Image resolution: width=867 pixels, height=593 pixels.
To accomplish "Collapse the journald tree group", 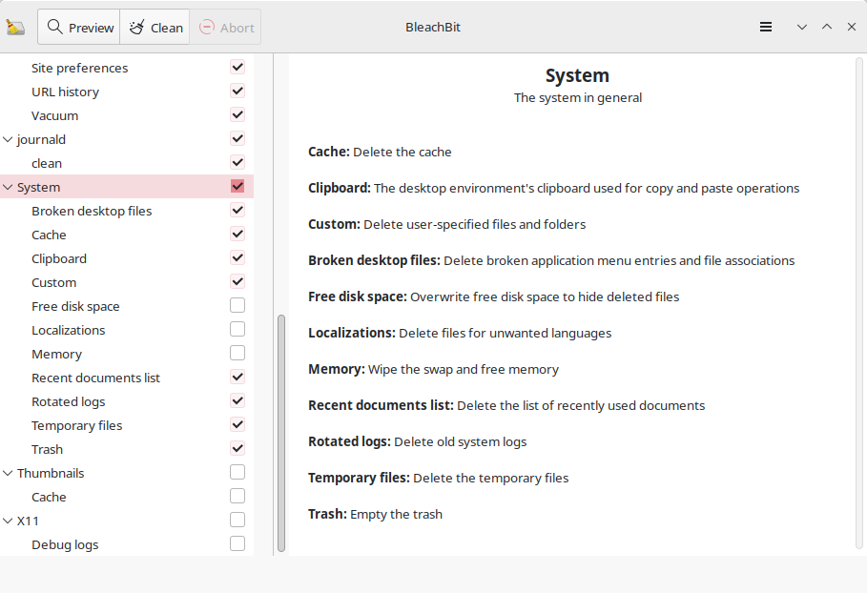I will coord(8,139).
